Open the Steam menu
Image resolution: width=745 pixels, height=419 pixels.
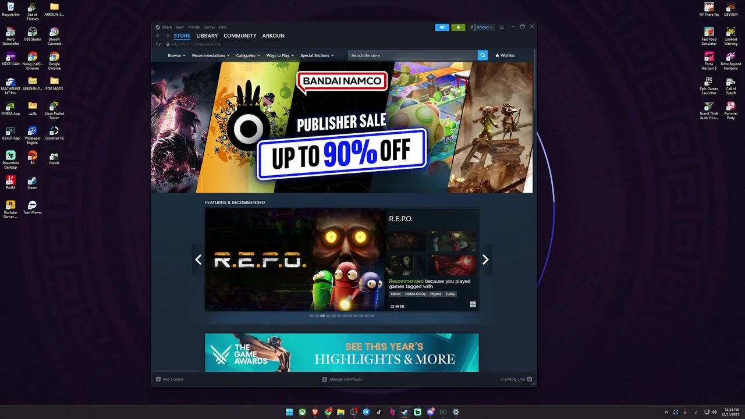coord(166,27)
